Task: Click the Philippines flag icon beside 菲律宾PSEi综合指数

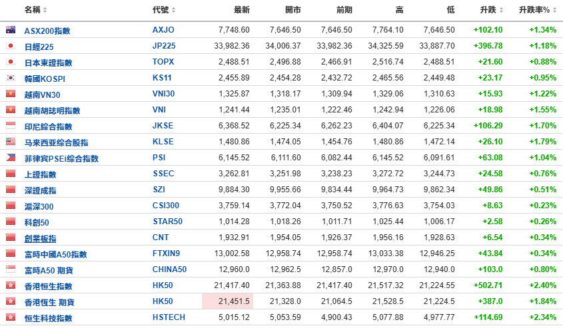Action: (x=10, y=158)
